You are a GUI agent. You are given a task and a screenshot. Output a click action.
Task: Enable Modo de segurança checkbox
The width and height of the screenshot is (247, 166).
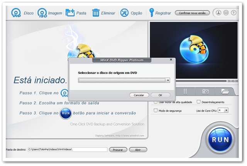tap(156, 111)
